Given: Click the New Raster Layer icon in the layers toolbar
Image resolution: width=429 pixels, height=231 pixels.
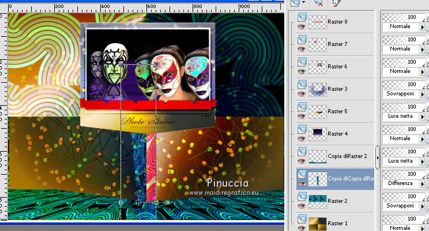Looking at the screenshot, I should coord(295,3).
